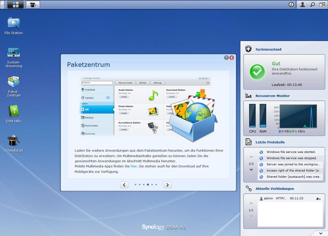
Task: Minimize the Paketzentrum tour dialog
Action: [226, 57]
